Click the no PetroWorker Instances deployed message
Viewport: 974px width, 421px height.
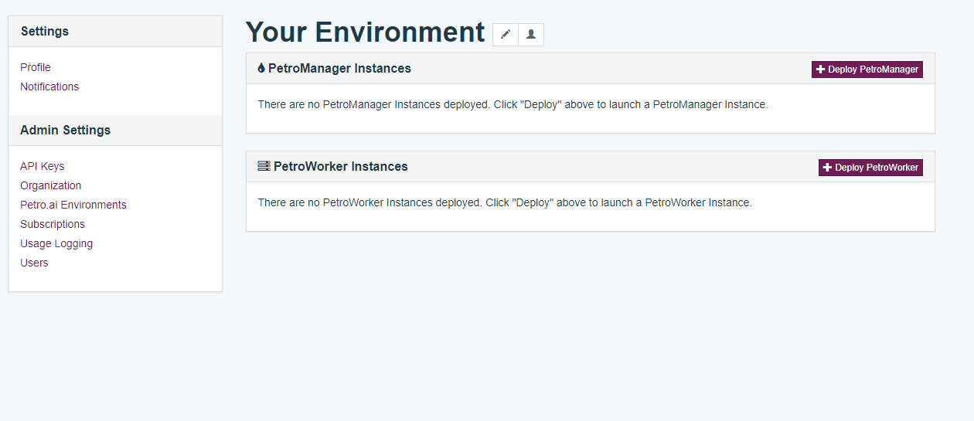tap(504, 202)
